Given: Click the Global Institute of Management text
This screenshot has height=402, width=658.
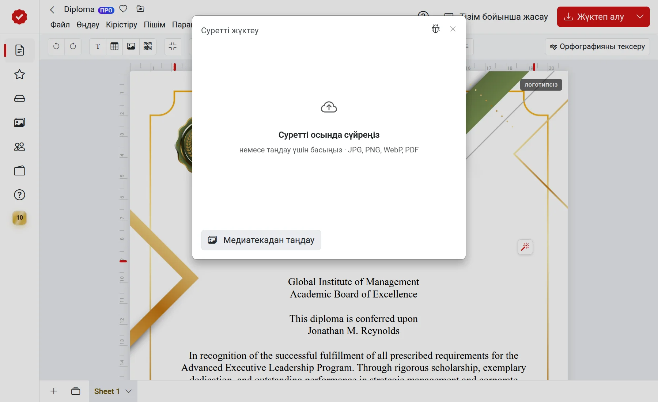Looking at the screenshot, I should coord(353,282).
